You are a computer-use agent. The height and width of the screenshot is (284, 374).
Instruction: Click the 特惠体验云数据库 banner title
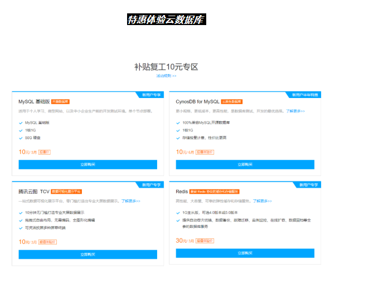pyautogui.click(x=167, y=19)
